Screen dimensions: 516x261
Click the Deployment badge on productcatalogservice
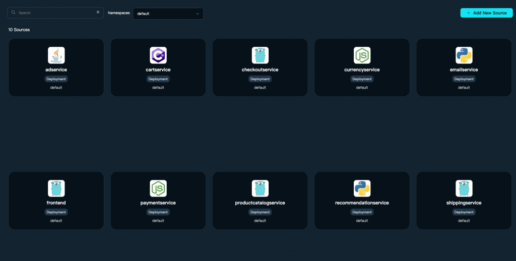tap(261, 212)
